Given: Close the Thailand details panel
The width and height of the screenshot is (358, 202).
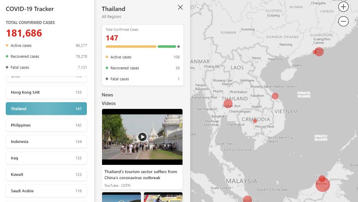Looking at the screenshot, I should tap(180, 8).
